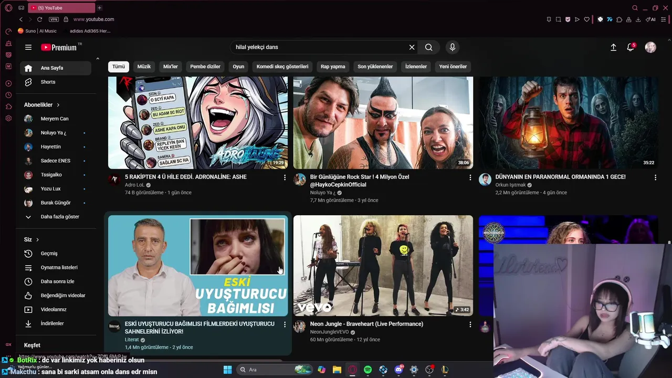Open Meryem Can subscription channel
Screen dimensions: 672x378
coord(56,119)
